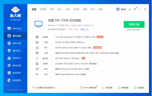Screen dimensions: 152x96
Task: Click the green 重新扫描 button
Action: (x=134, y=24)
